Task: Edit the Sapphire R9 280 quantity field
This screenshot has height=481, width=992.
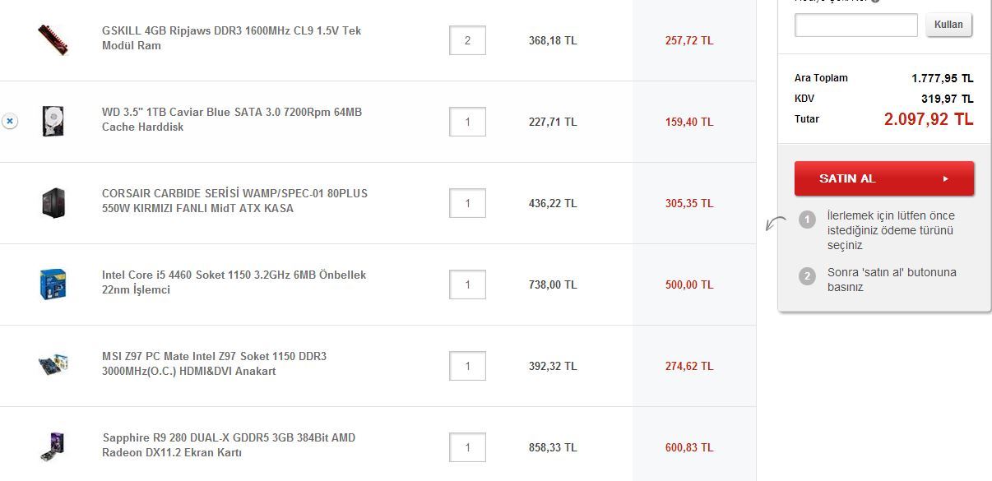Action: [x=467, y=447]
